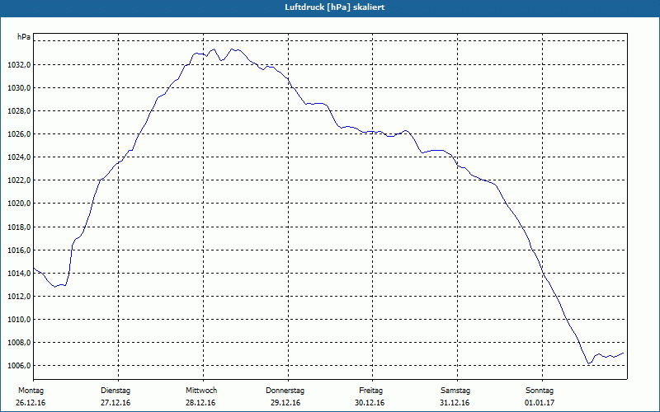Viewport: 660px width, 412px height.
Task: Click the date '26.12.16'
Action: click(31, 403)
